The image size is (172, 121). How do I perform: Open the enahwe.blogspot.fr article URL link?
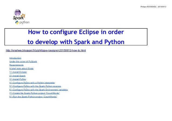[x=46, y=50]
